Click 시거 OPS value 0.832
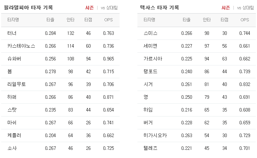257x158 pixels. (245, 84)
